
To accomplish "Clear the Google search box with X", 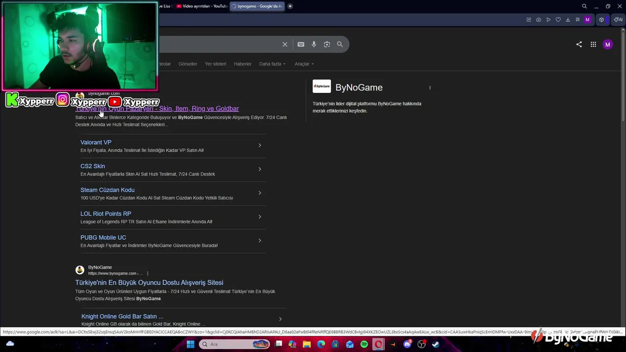I will point(285,44).
